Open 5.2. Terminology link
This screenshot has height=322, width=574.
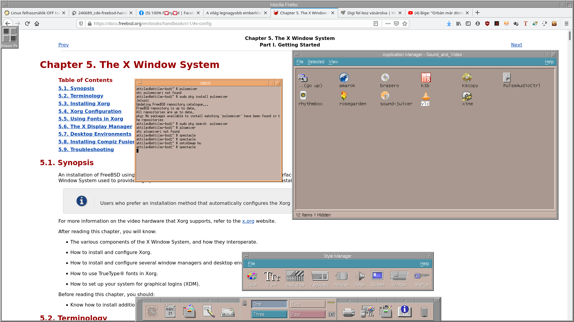[x=81, y=96]
